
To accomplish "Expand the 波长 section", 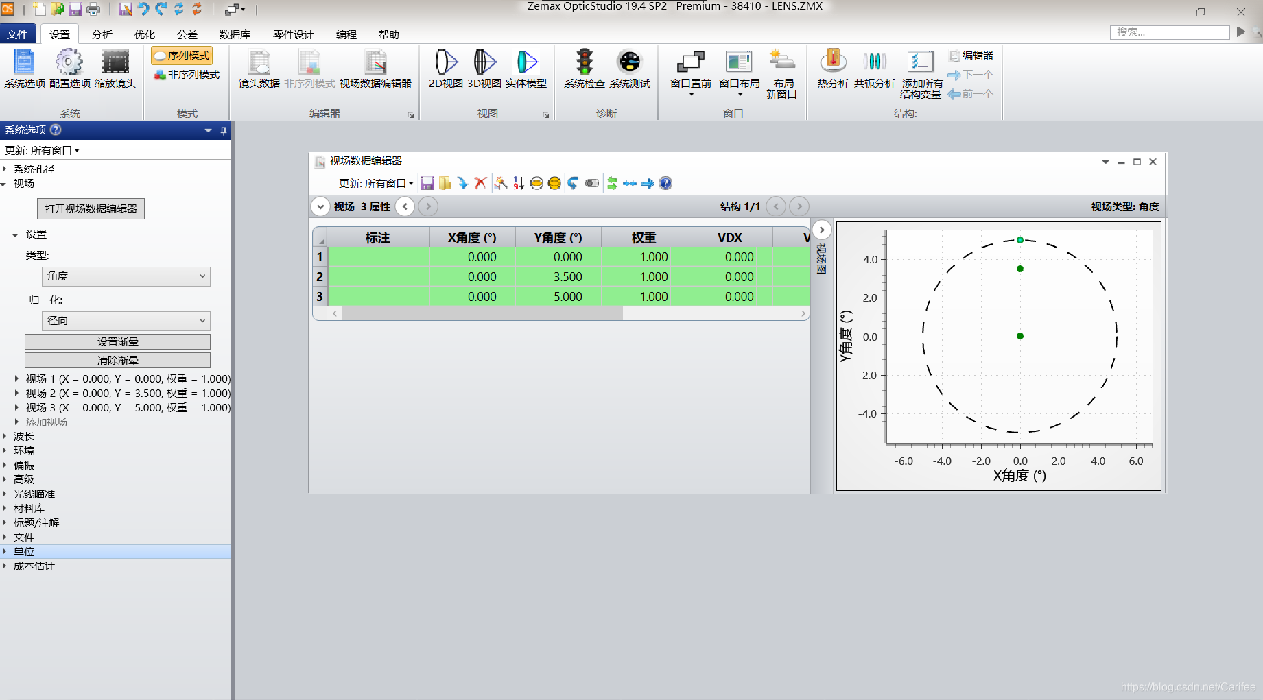I will click(x=5, y=436).
